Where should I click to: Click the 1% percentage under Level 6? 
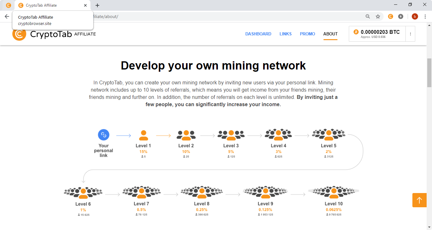pos(83,210)
